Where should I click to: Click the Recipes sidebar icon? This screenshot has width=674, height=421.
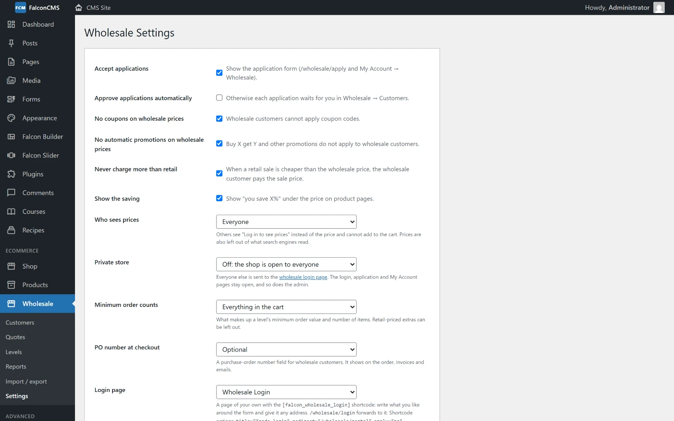(11, 230)
